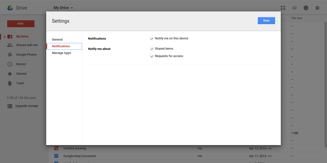Select the Shared with me people icon
Image resolution: width=327 pixels, height=163 pixels.
[10, 45]
